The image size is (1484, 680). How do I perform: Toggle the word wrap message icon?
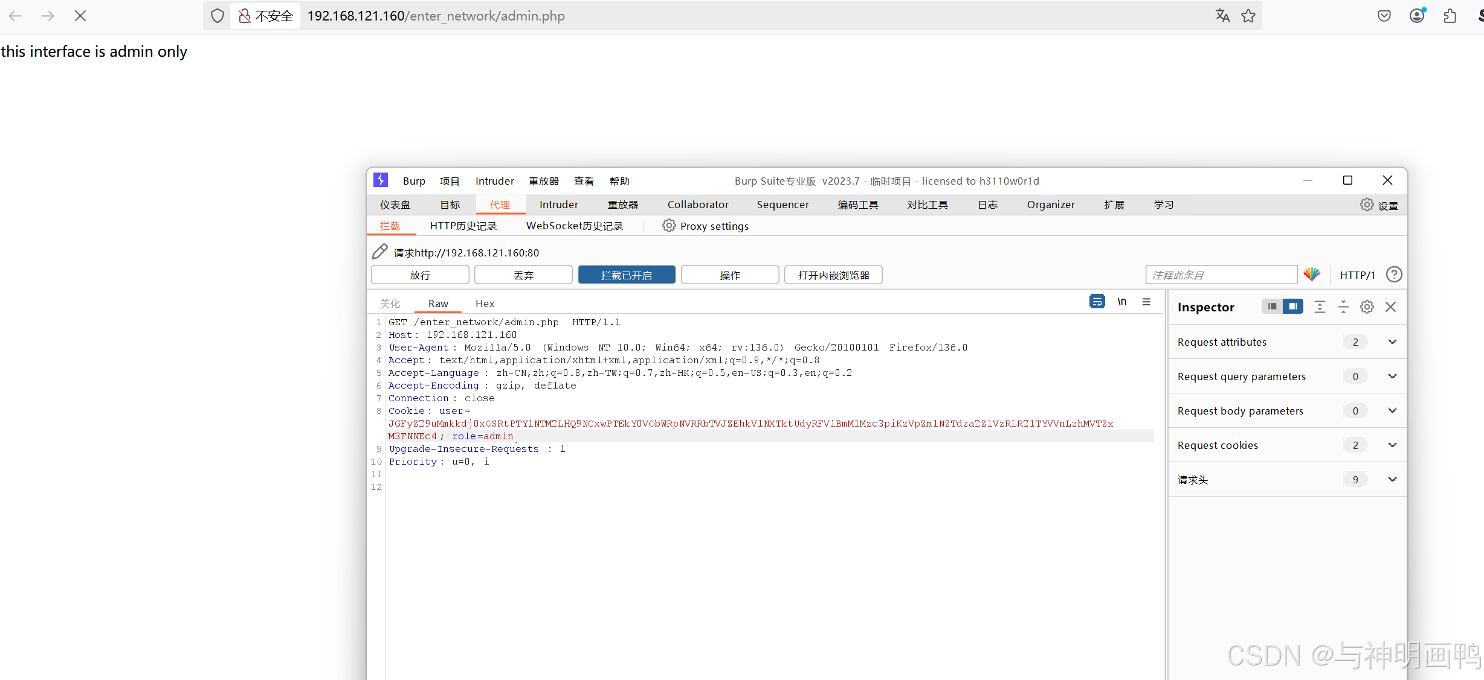click(x=1097, y=302)
